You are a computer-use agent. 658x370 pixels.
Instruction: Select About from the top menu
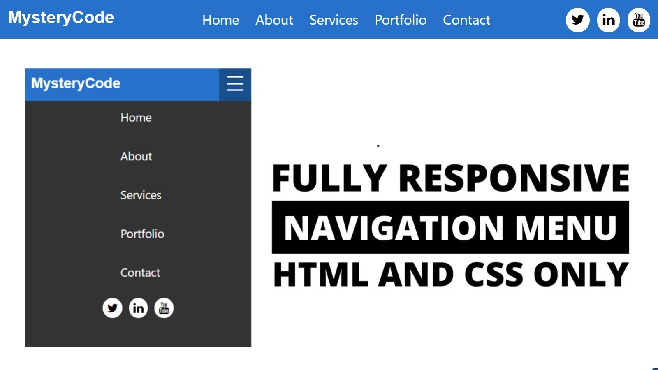[x=274, y=20]
